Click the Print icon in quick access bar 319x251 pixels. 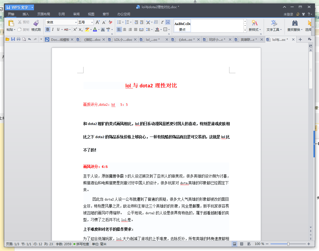tap(18, 39)
